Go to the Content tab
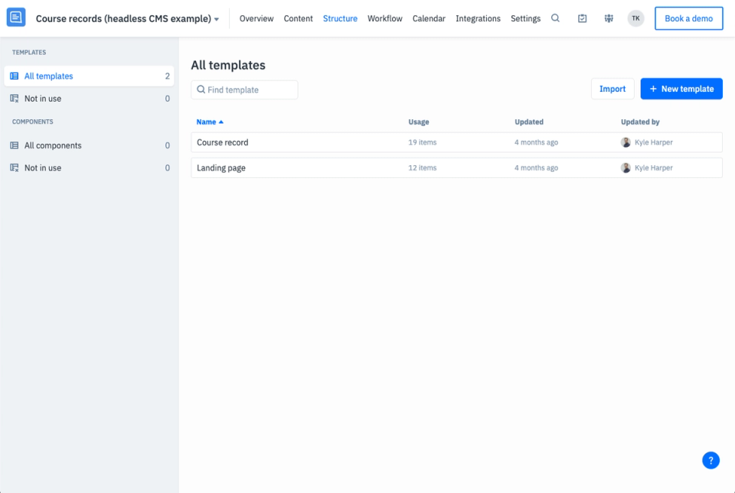735x493 pixels. [x=298, y=18]
